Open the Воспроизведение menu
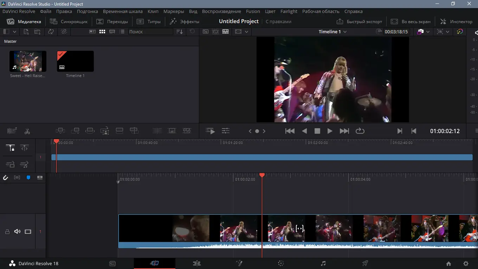 coord(221,11)
